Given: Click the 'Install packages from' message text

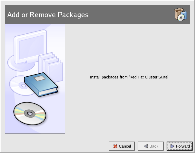Looking at the screenshot, I should (109, 77).
